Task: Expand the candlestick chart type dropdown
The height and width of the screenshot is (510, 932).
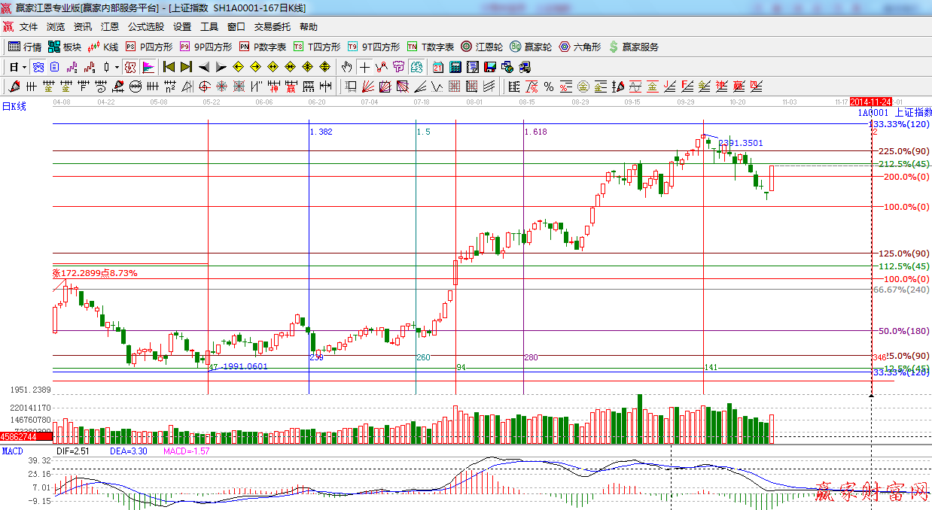Action: pyautogui.click(x=117, y=67)
